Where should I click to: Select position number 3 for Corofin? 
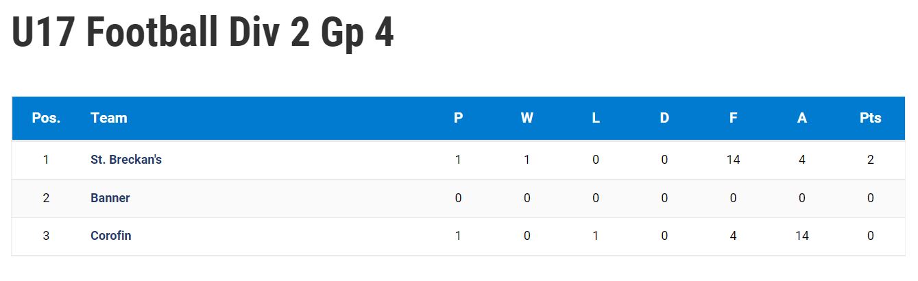pos(46,236)
